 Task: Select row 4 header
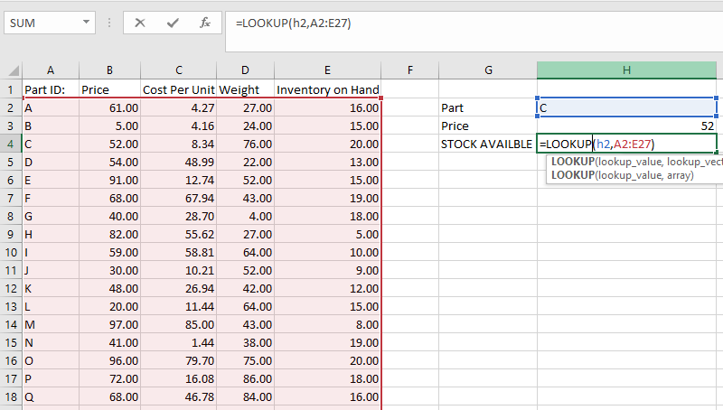(x=11, y=144)
